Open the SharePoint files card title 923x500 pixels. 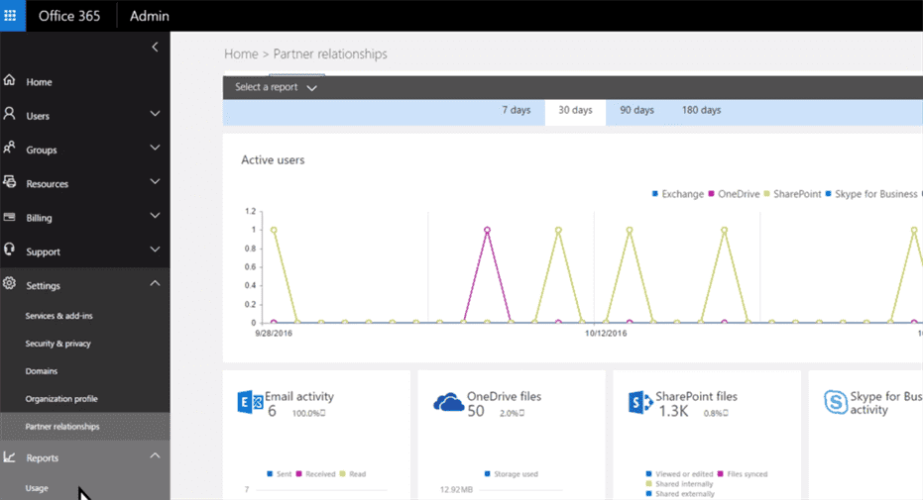click(x=696, y=397)
